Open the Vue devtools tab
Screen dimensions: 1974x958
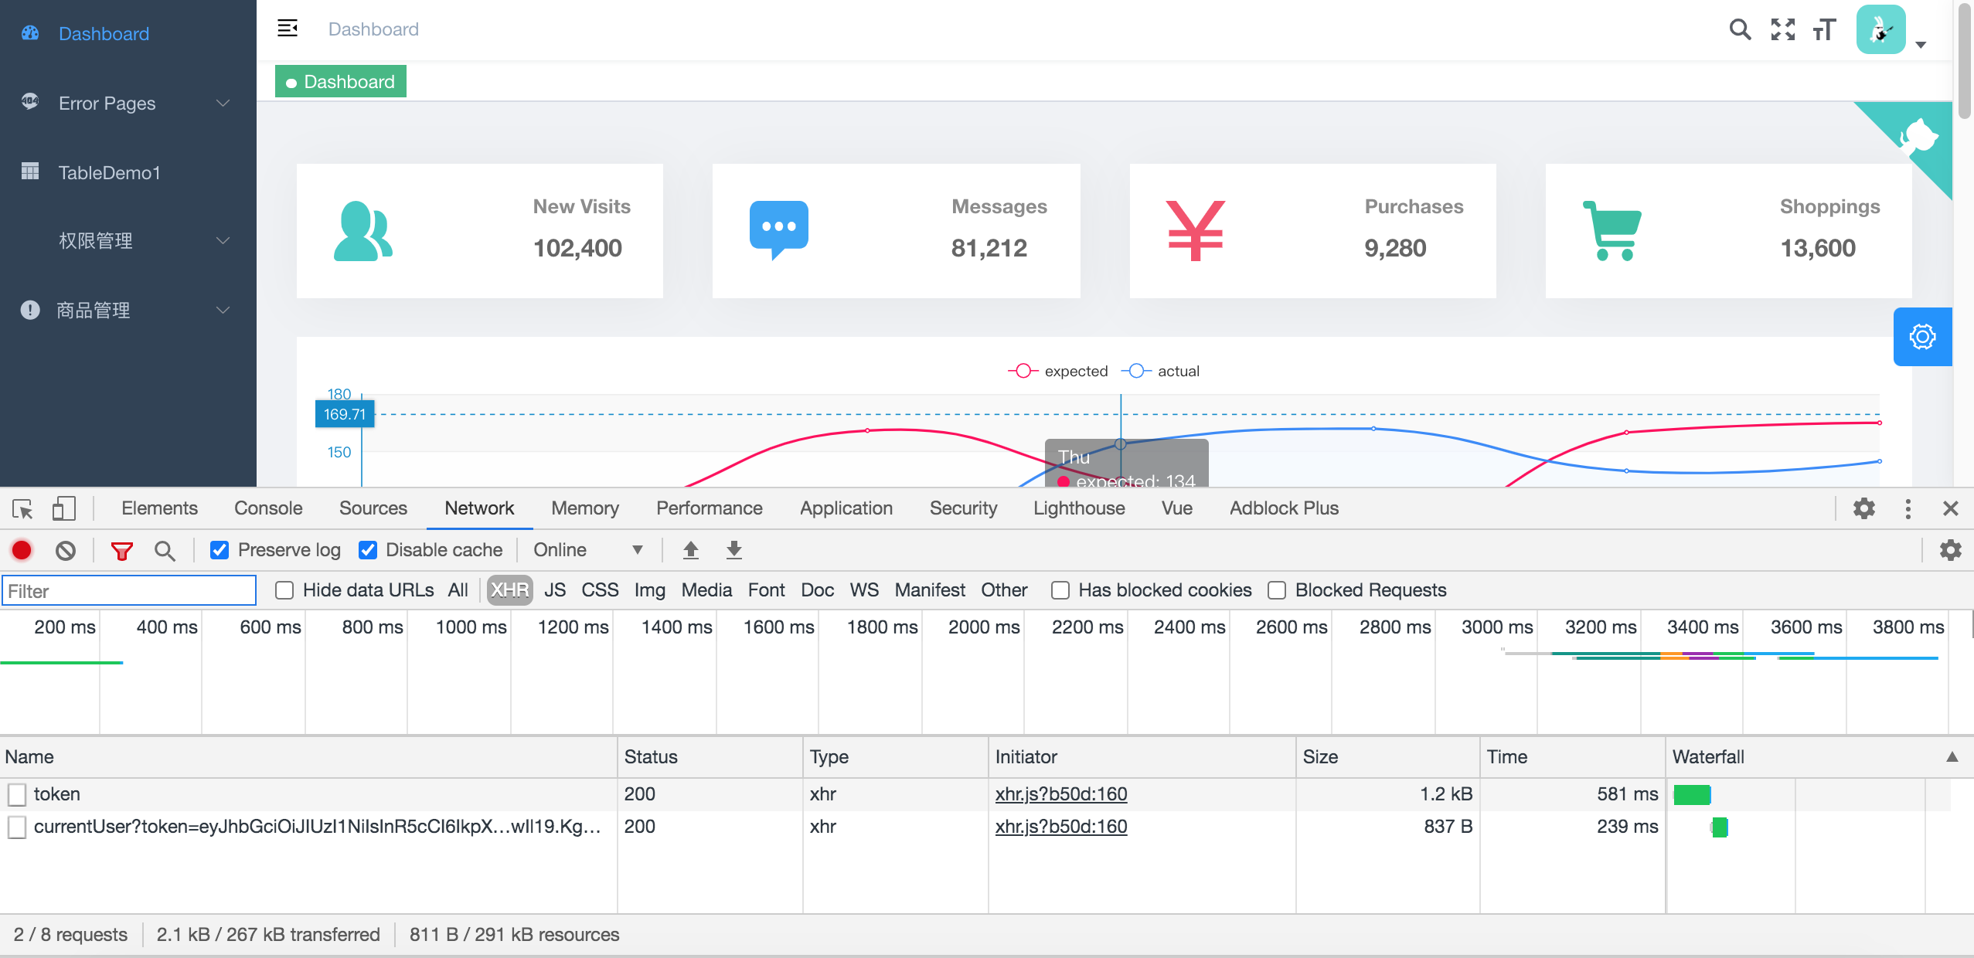coord(1176,508)
